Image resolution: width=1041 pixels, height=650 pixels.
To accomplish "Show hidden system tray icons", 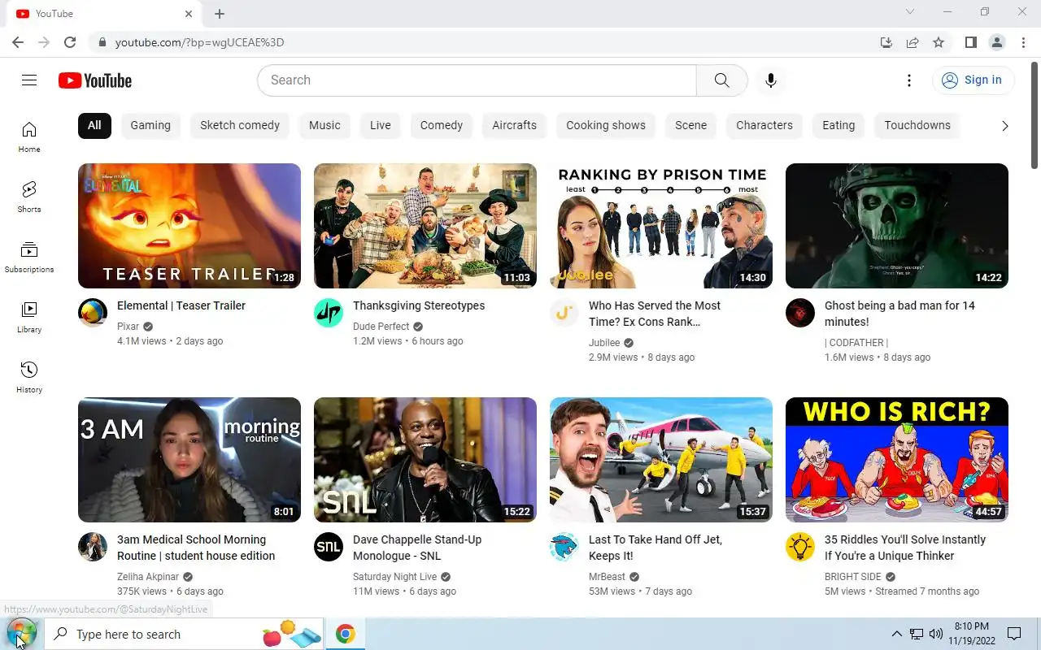I will coord(896,634).
